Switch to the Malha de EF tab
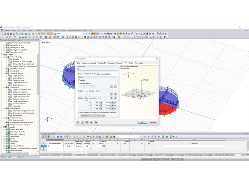This screenshot has height=187, width=249. click(x=102, y=63)
